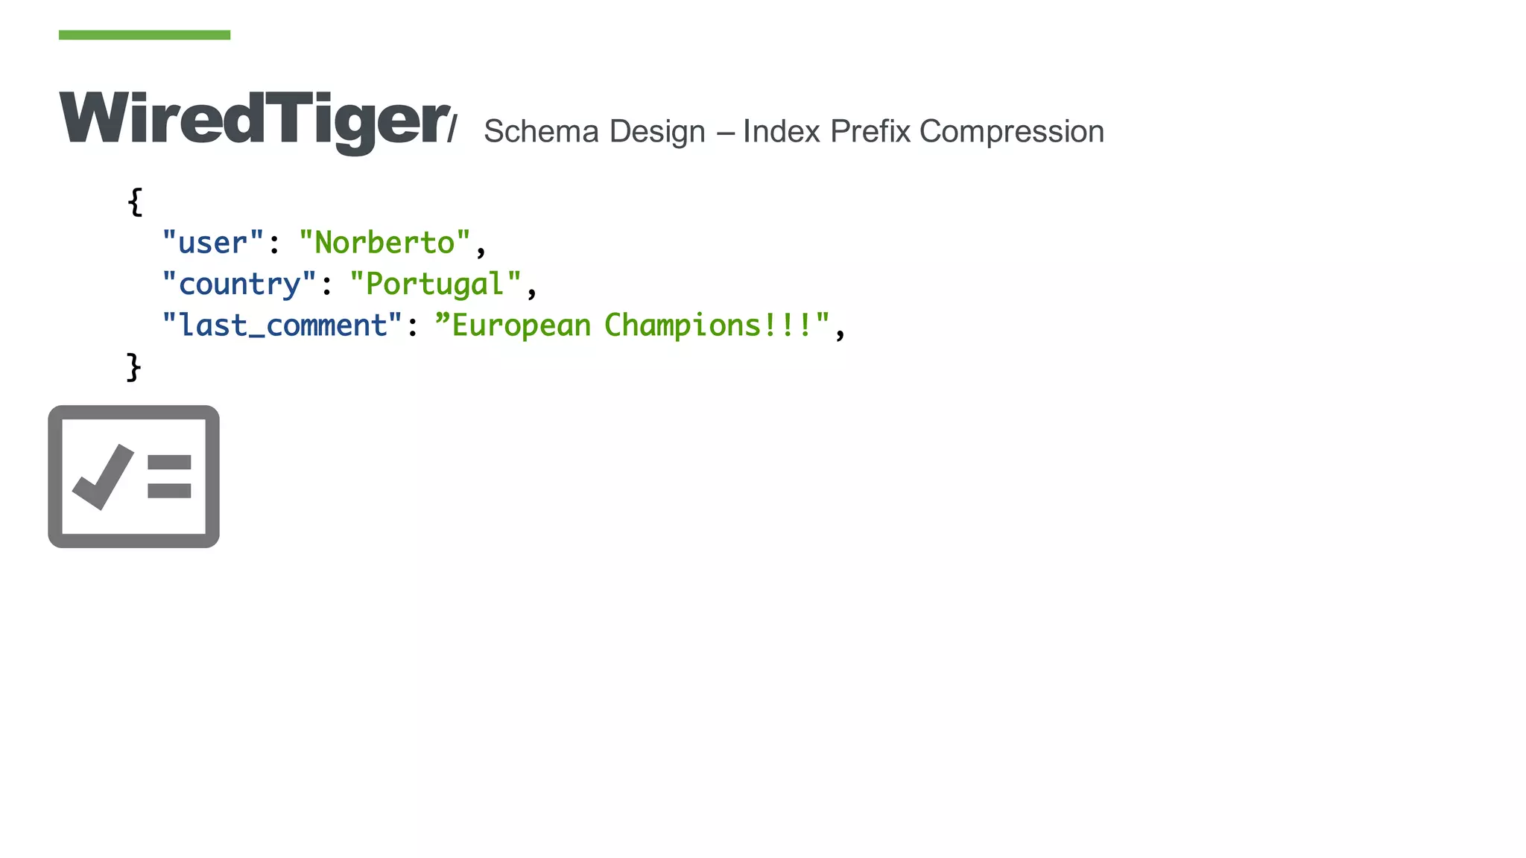Click the checkmark inside the gray icon

point(103,477)
